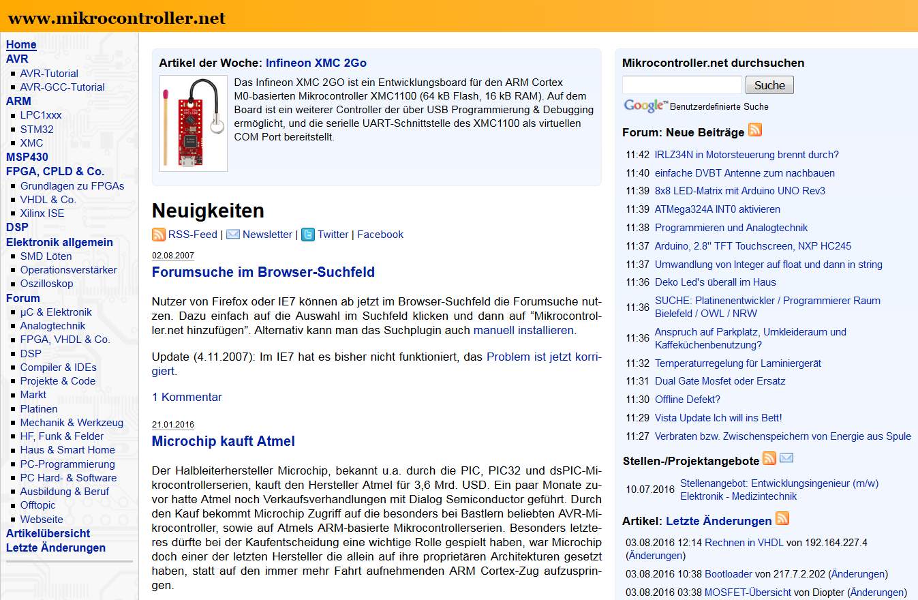Open Haus & Smart Home link
The image size is (918, 600).
[67, 450]
